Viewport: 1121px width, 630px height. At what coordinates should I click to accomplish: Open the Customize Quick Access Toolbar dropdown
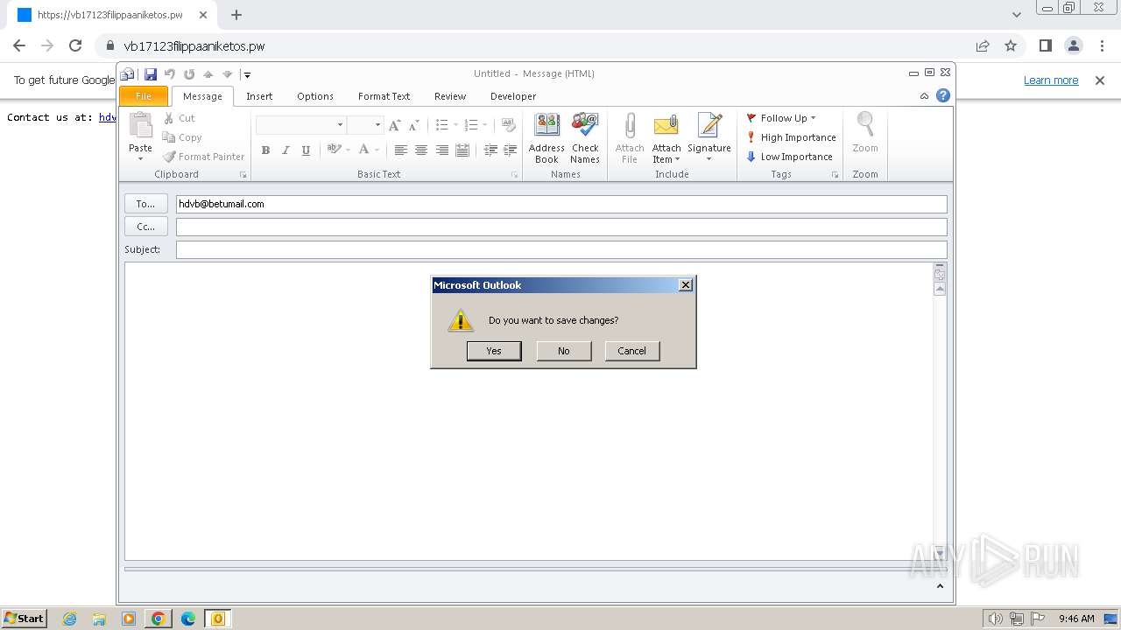coord(247,74)
